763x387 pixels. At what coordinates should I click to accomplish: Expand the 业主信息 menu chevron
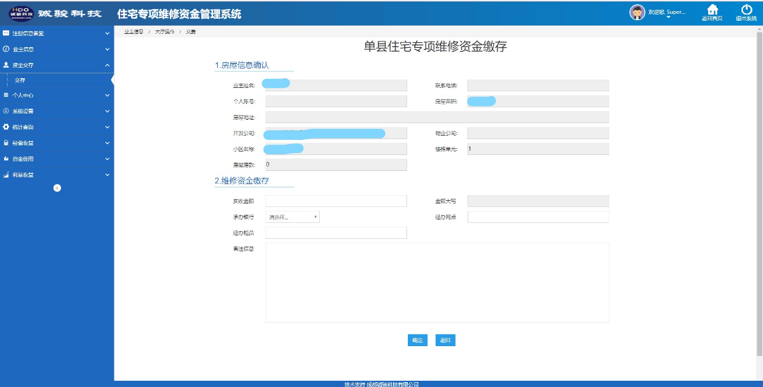click(x=108, y=49)
